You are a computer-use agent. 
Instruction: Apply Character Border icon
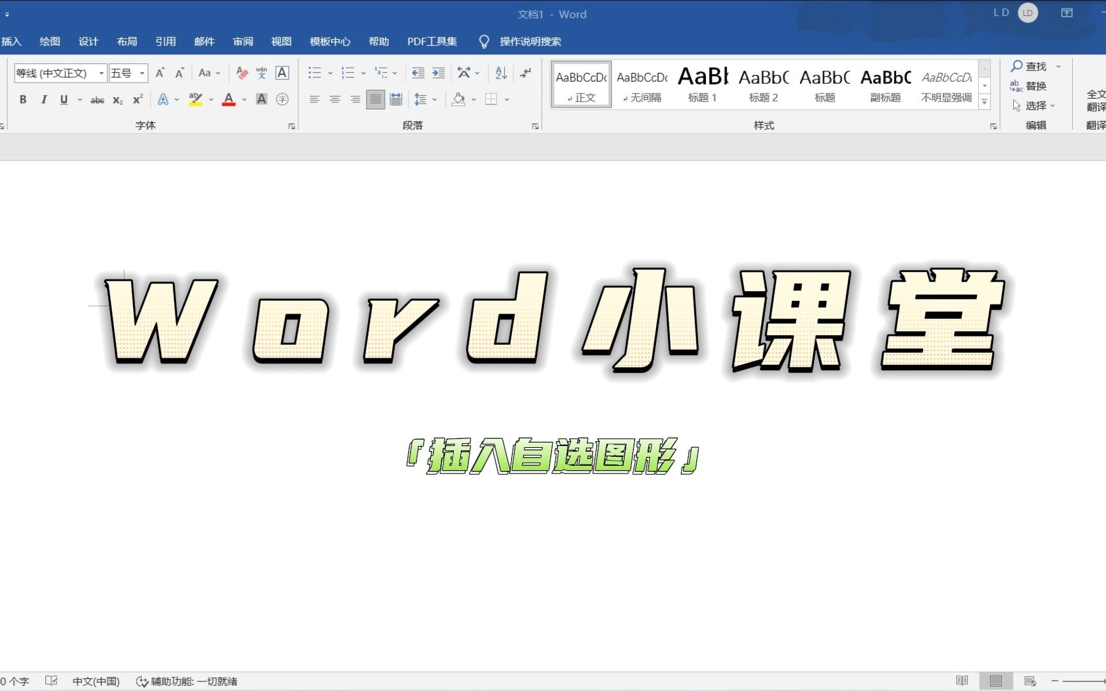pyautogui.click(x=282, y=73)
